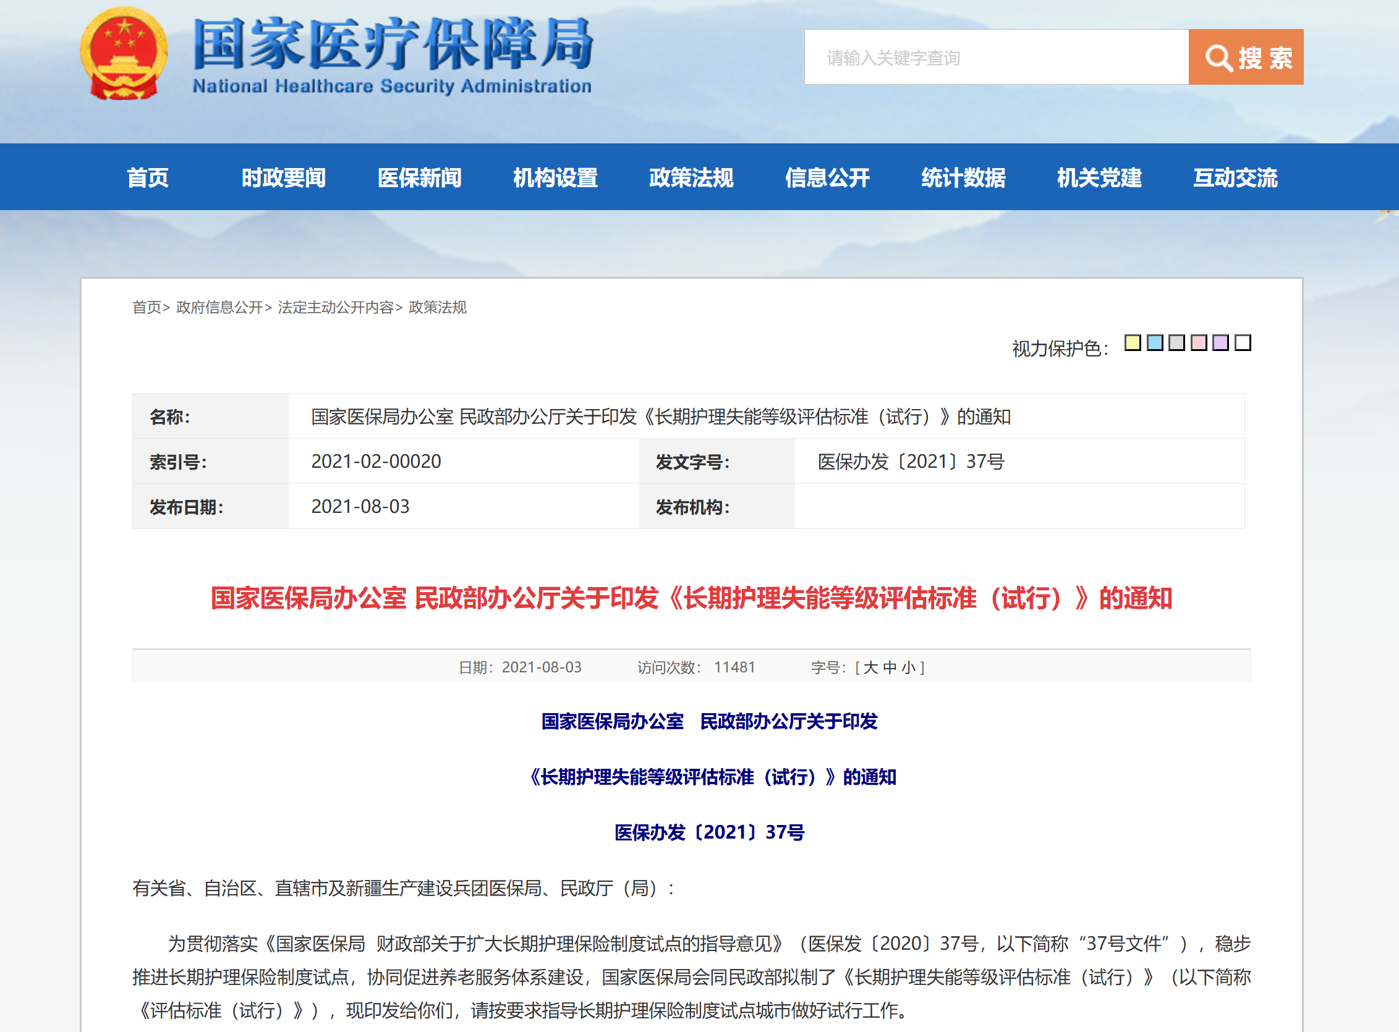Set font size to 大

pos(870,667)
